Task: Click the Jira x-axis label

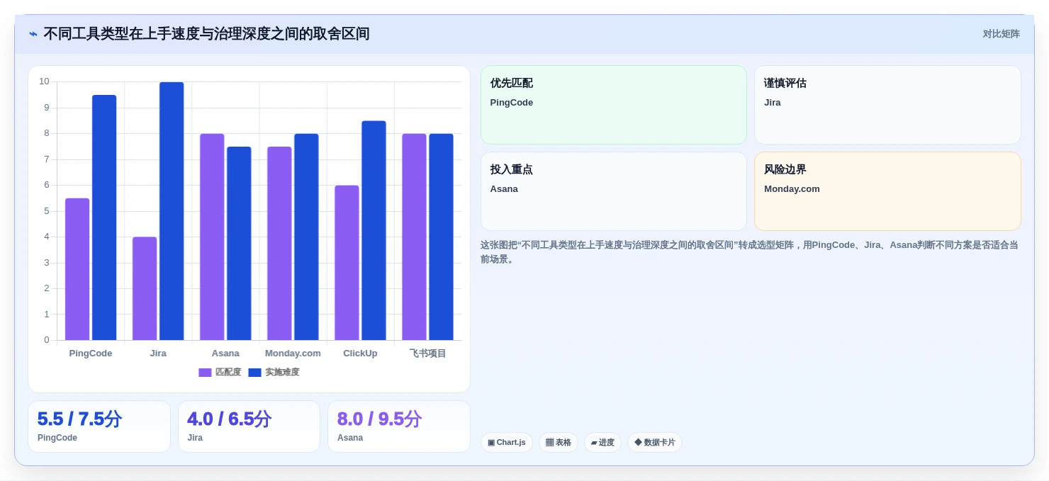Action: [x=158, y=353]
